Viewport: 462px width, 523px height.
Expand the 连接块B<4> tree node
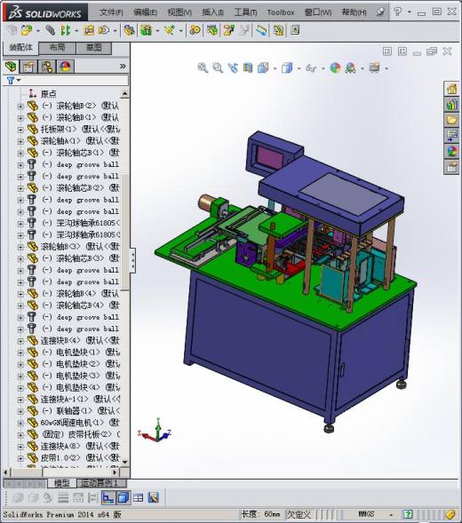20,341
